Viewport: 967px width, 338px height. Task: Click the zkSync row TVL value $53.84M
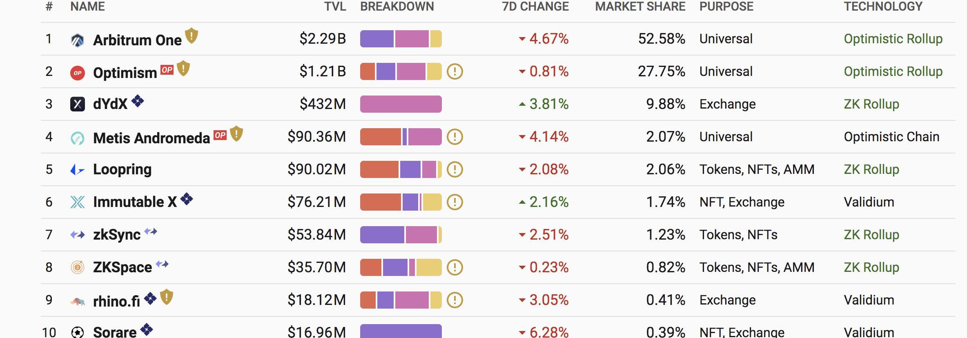click(316, 235)
